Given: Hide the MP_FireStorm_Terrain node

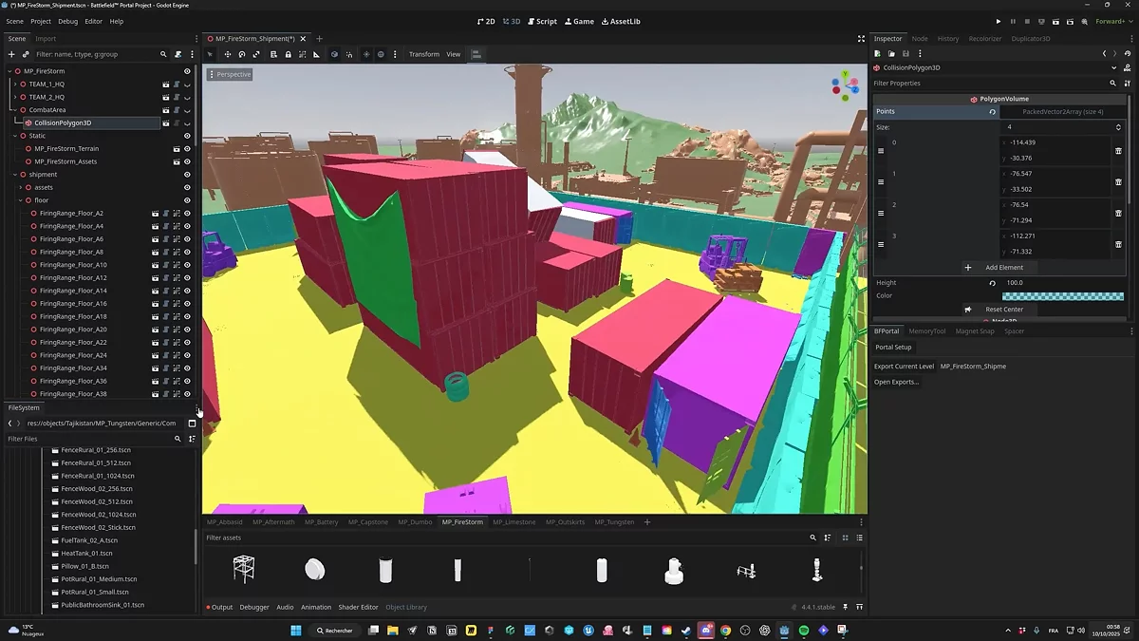Looking at the screenshot, I should point(187,149).
